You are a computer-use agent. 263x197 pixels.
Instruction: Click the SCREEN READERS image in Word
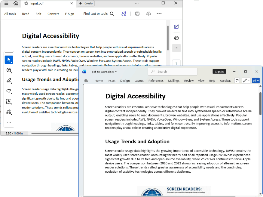(x=174, y=191)
